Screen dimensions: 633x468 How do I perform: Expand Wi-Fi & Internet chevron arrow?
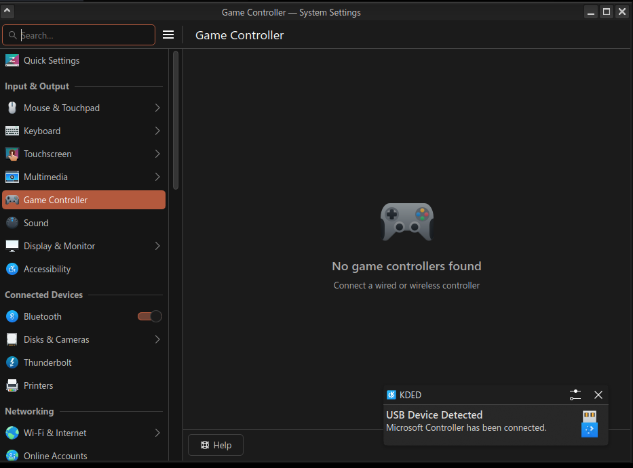click(157, 433)
